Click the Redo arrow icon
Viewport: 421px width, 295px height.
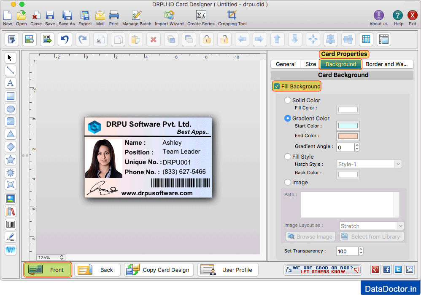click(82, 40)
